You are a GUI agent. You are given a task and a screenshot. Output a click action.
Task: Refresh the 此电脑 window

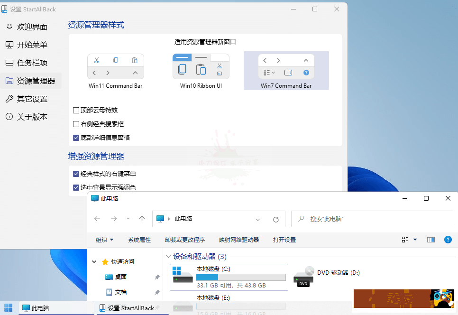(276, 220)
